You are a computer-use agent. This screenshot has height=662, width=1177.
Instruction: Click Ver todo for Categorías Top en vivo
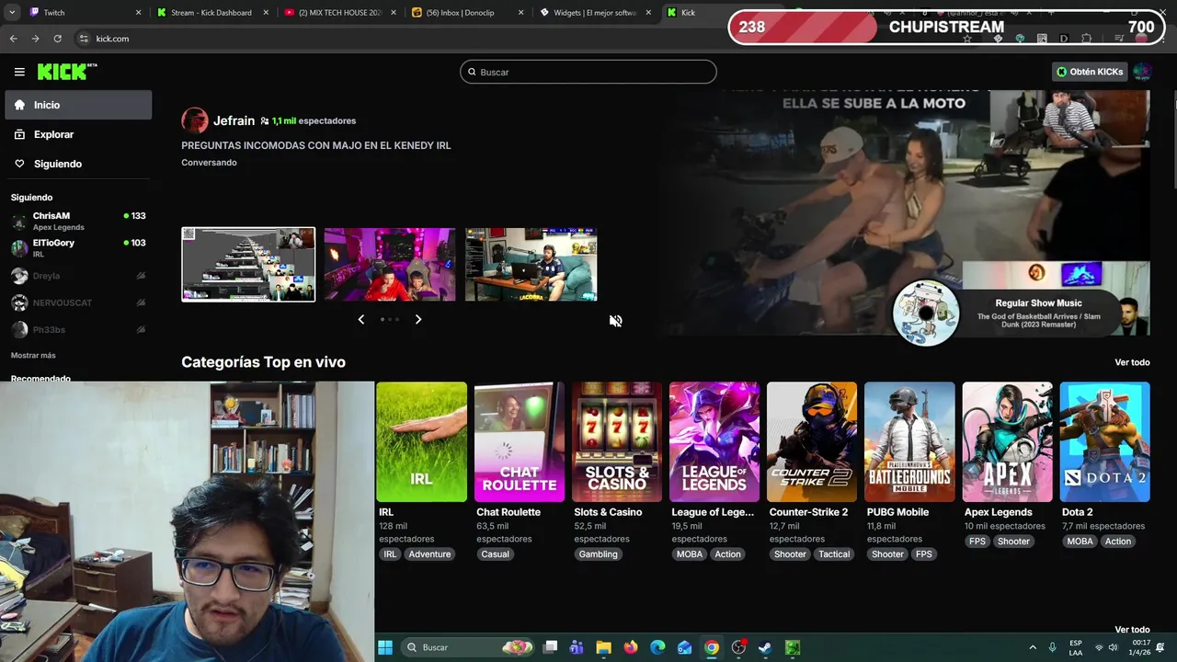pos(1132,362)
